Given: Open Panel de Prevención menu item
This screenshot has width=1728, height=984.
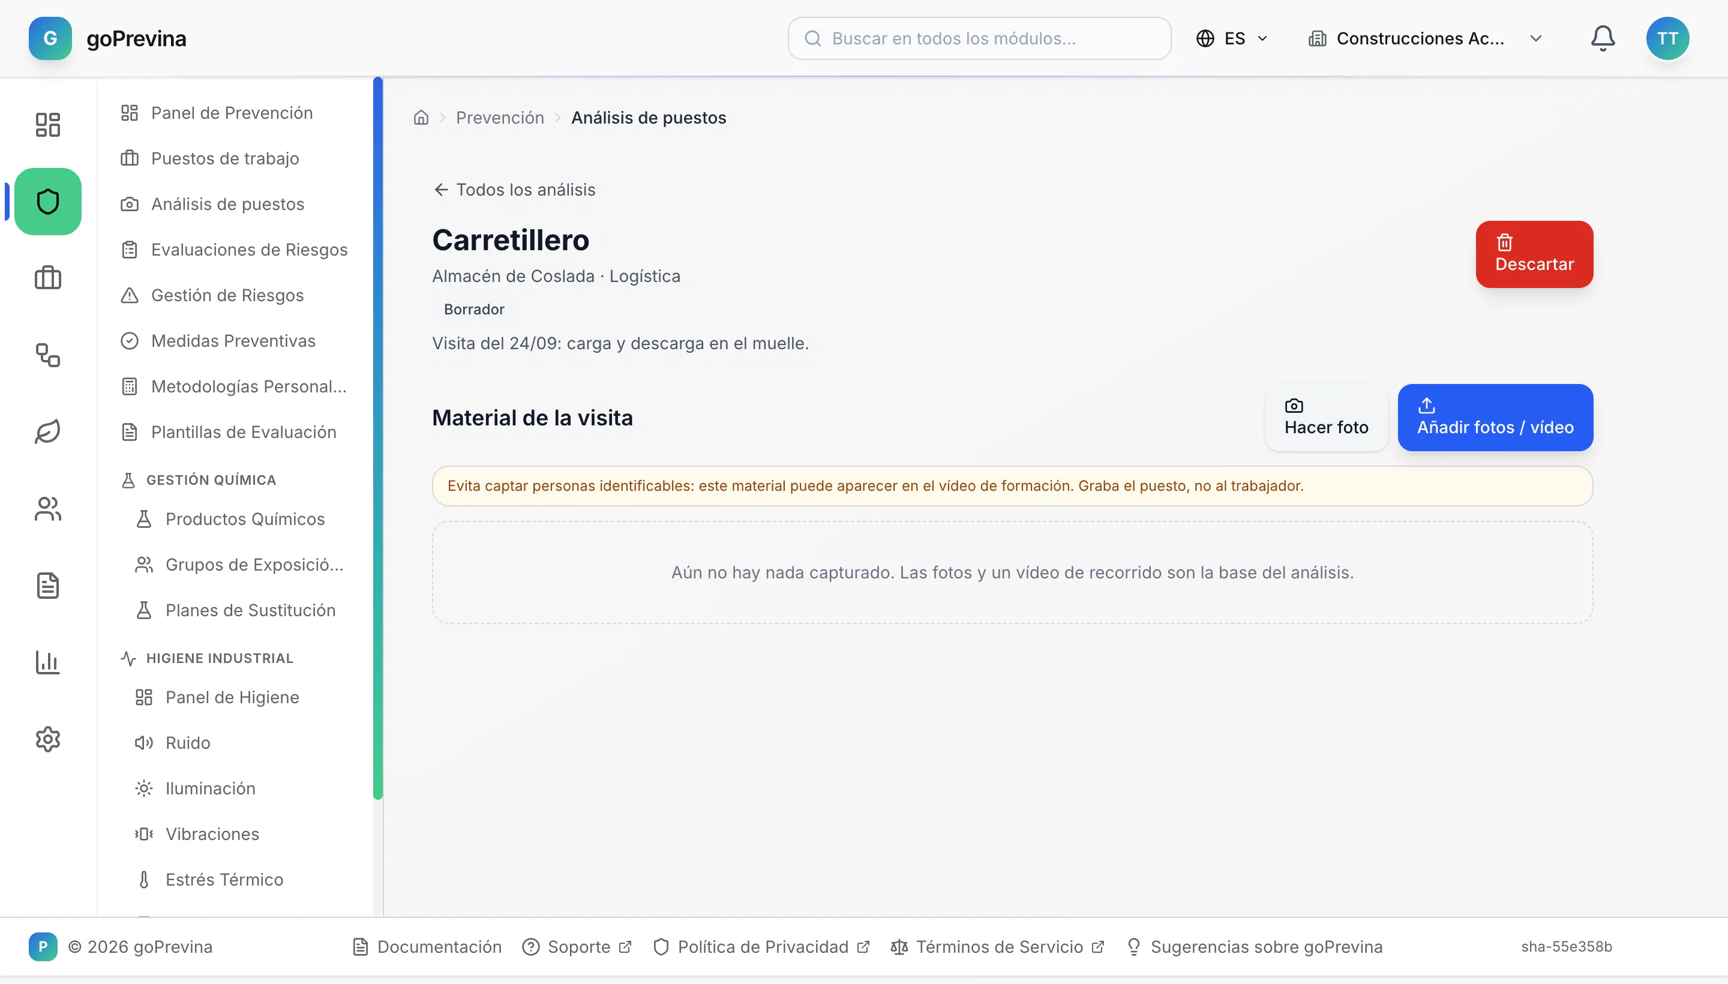Looking at the screenshot, I should click(235, 113).
